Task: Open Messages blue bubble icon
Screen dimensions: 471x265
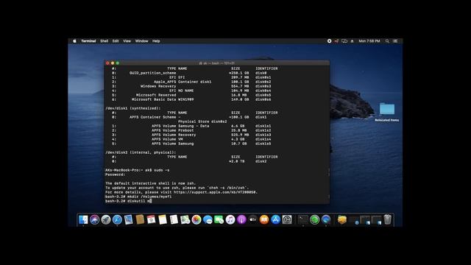Action: click(208, 219)
